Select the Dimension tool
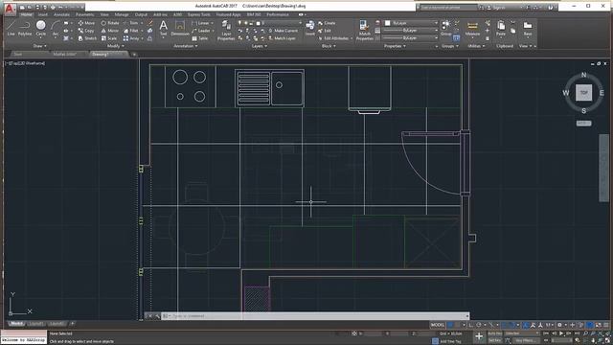This screenshot has width=613, height=345. (x=180, y=28)
